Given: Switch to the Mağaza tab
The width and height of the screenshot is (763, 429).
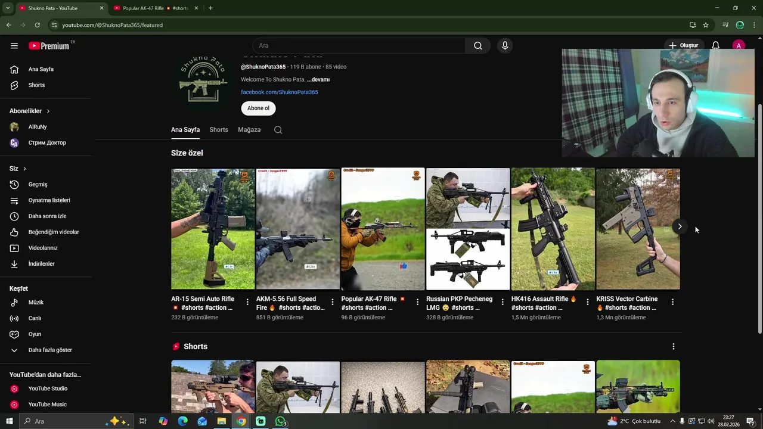Looking at the screenshot, I should pos(249,130).
